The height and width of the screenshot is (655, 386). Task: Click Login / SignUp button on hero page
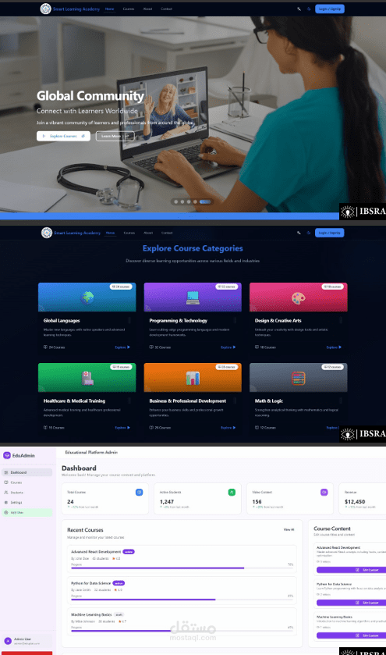[x=330, y=9]
